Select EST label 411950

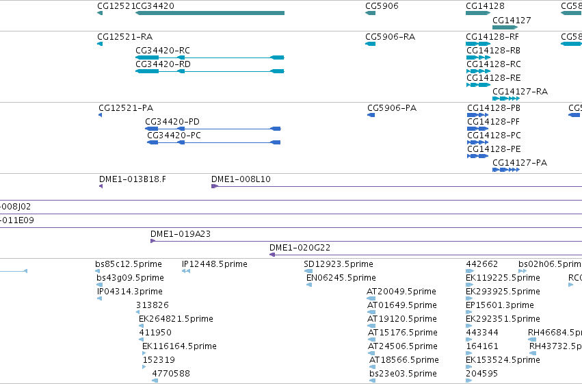click(155, 333)
